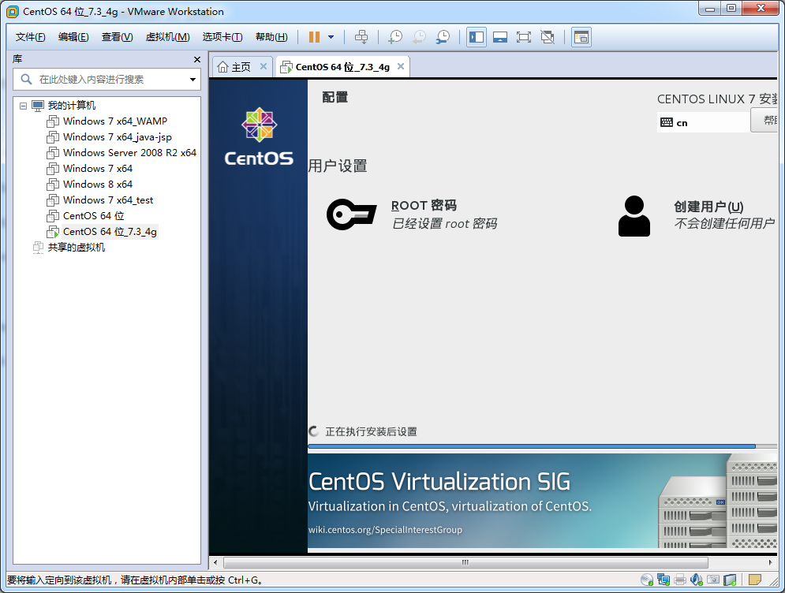This screenshot has height=593, width=785.
Task: Select 共享的虚拟机 tree item
Action: tap(76, 247)
